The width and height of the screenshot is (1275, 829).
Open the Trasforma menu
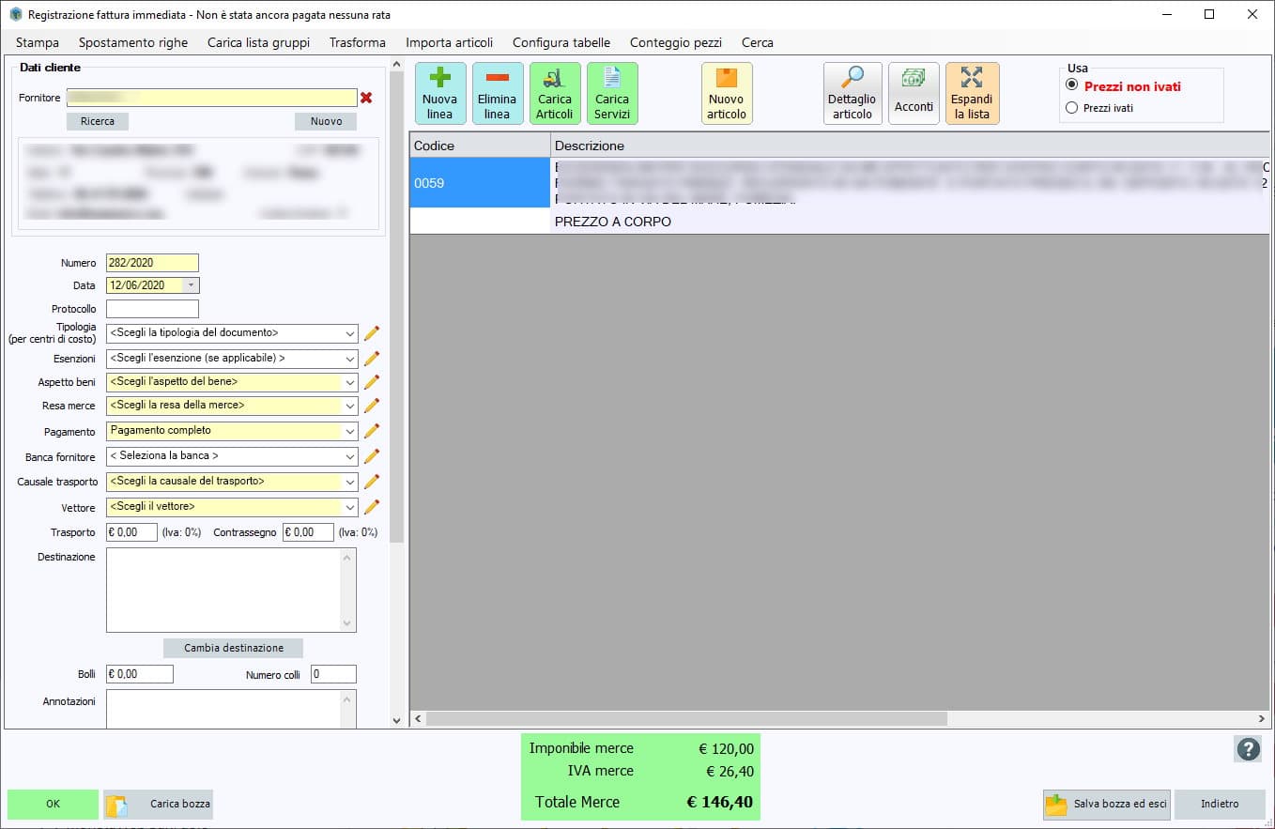coord(358,42)
